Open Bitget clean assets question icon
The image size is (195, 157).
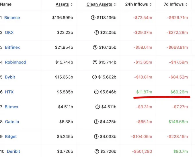96,136
